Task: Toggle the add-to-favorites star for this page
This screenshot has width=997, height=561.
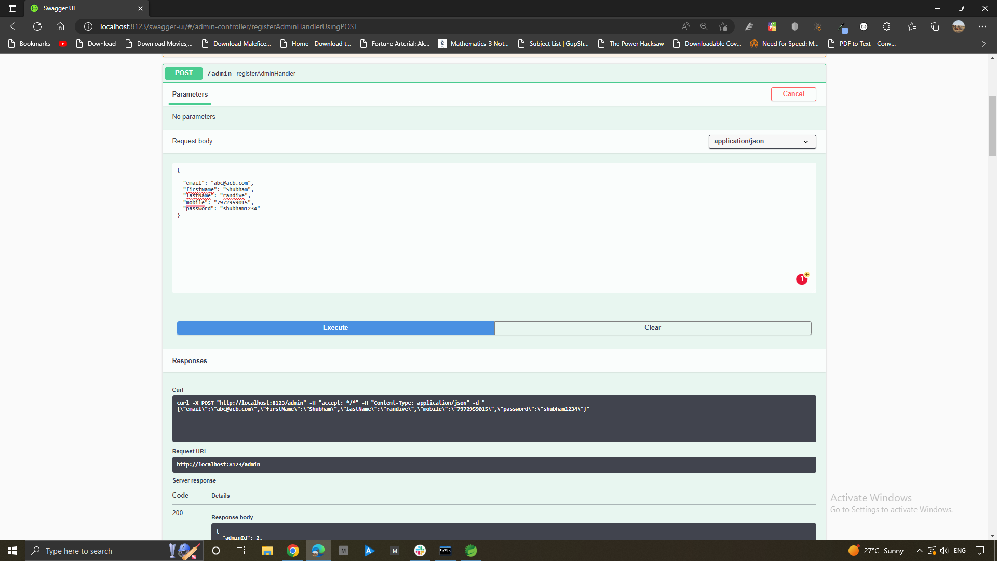Action: pyautogui.click(x=723, y=26)
